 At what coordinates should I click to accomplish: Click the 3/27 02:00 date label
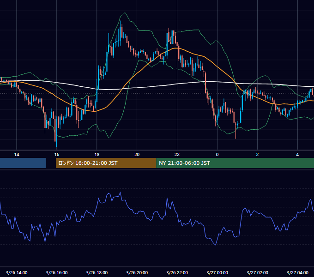click(257, 272)
